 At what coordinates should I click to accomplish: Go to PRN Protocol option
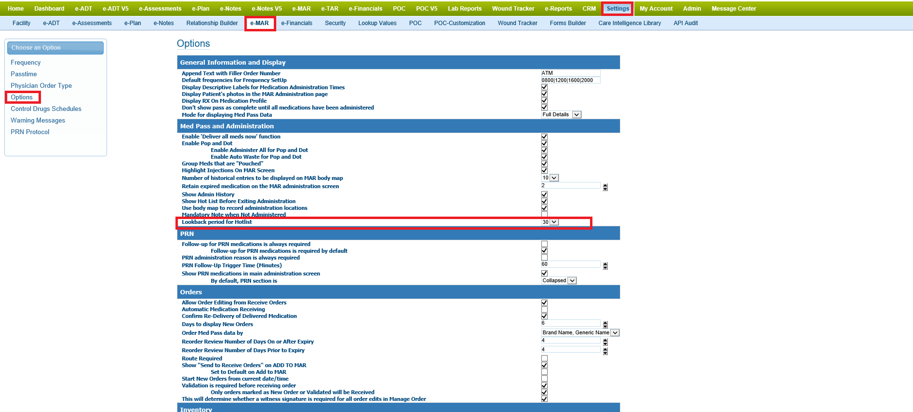click(30, 132)
